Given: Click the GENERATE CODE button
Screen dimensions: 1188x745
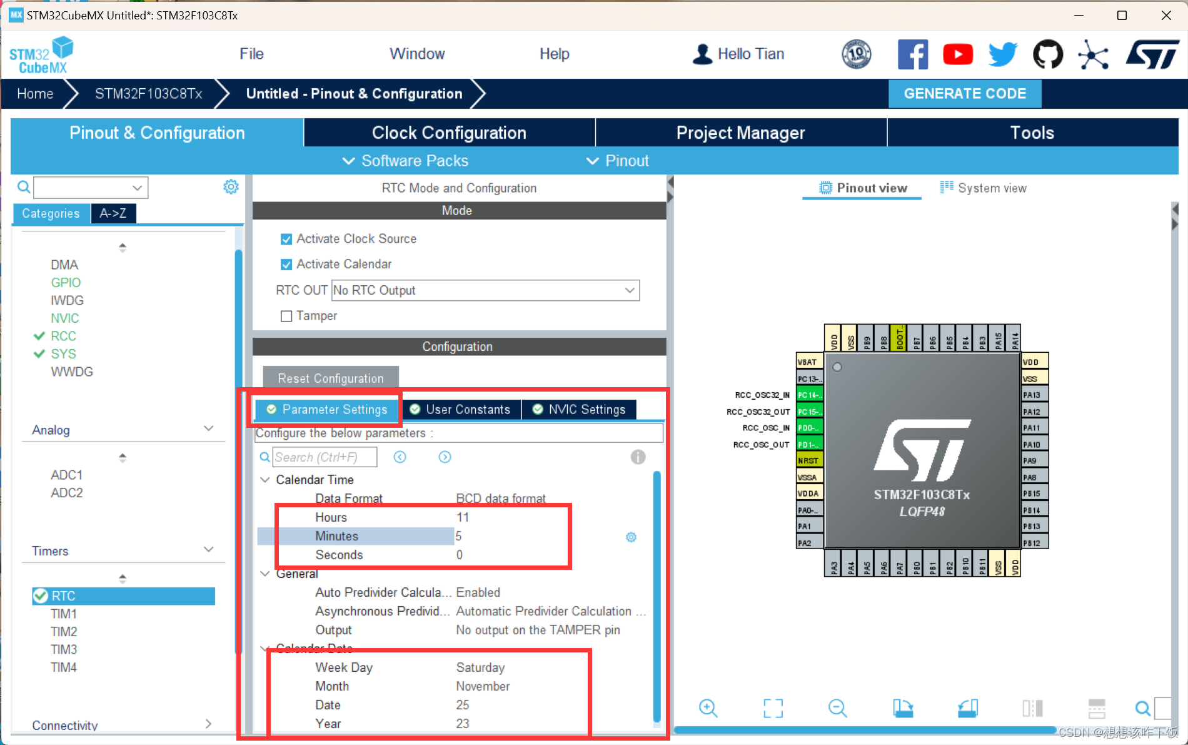Looking at the screenshot, I should point(965,93).
